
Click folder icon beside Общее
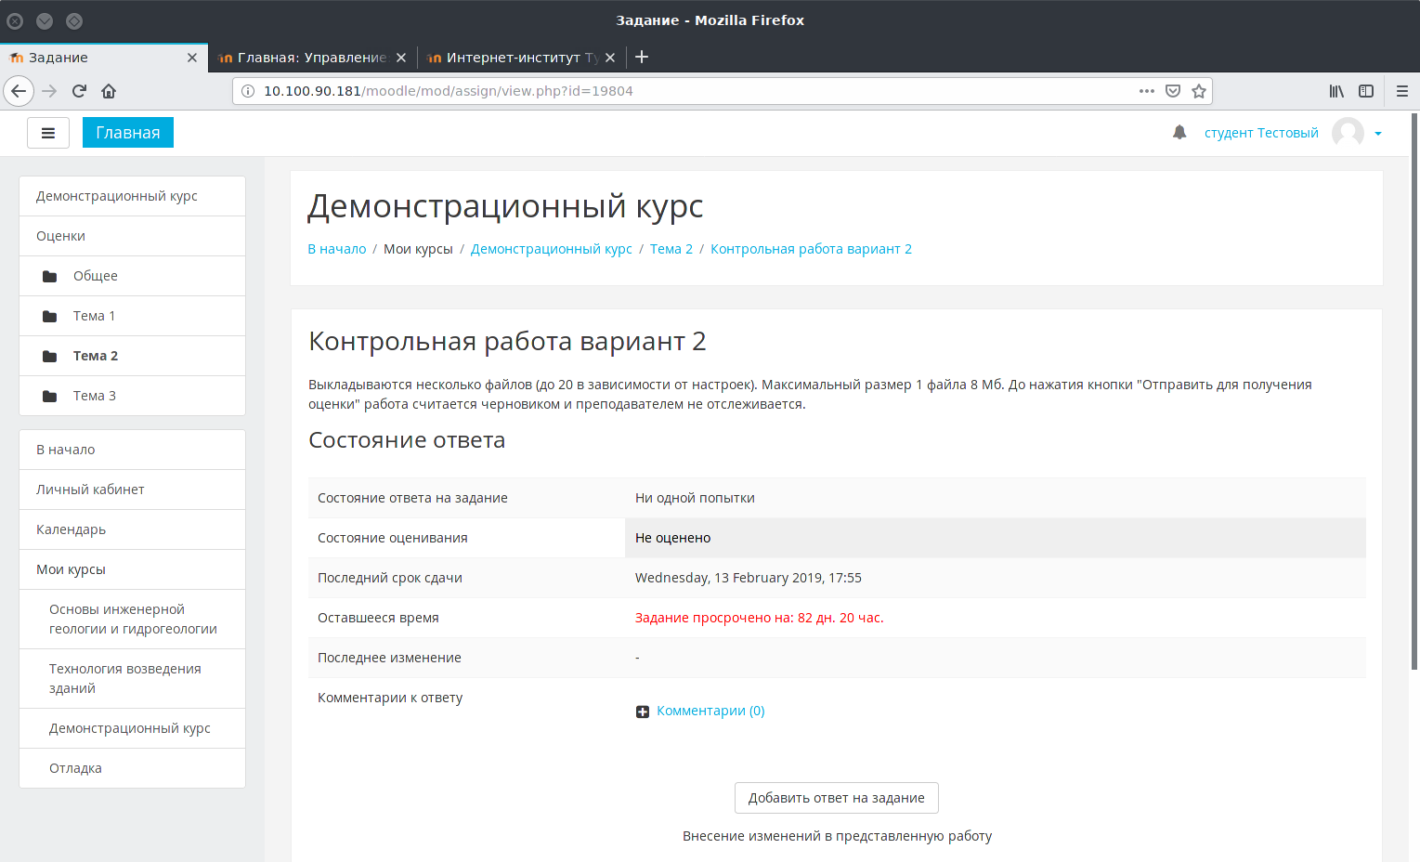(50, 276)
